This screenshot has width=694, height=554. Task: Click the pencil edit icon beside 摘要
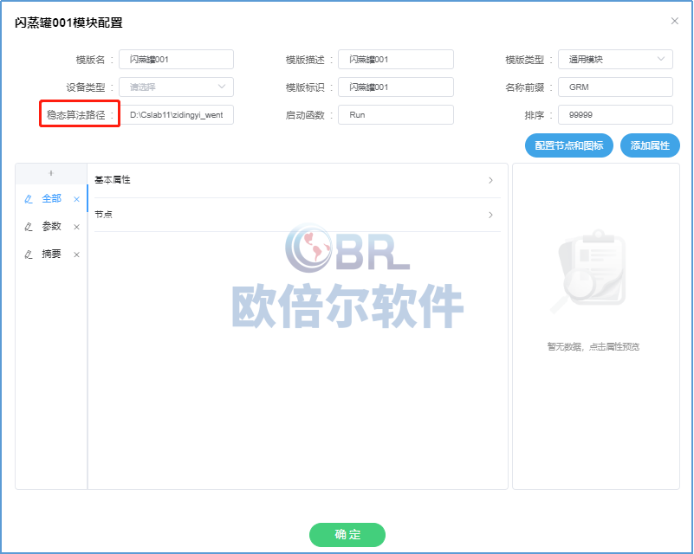(29, 254)
